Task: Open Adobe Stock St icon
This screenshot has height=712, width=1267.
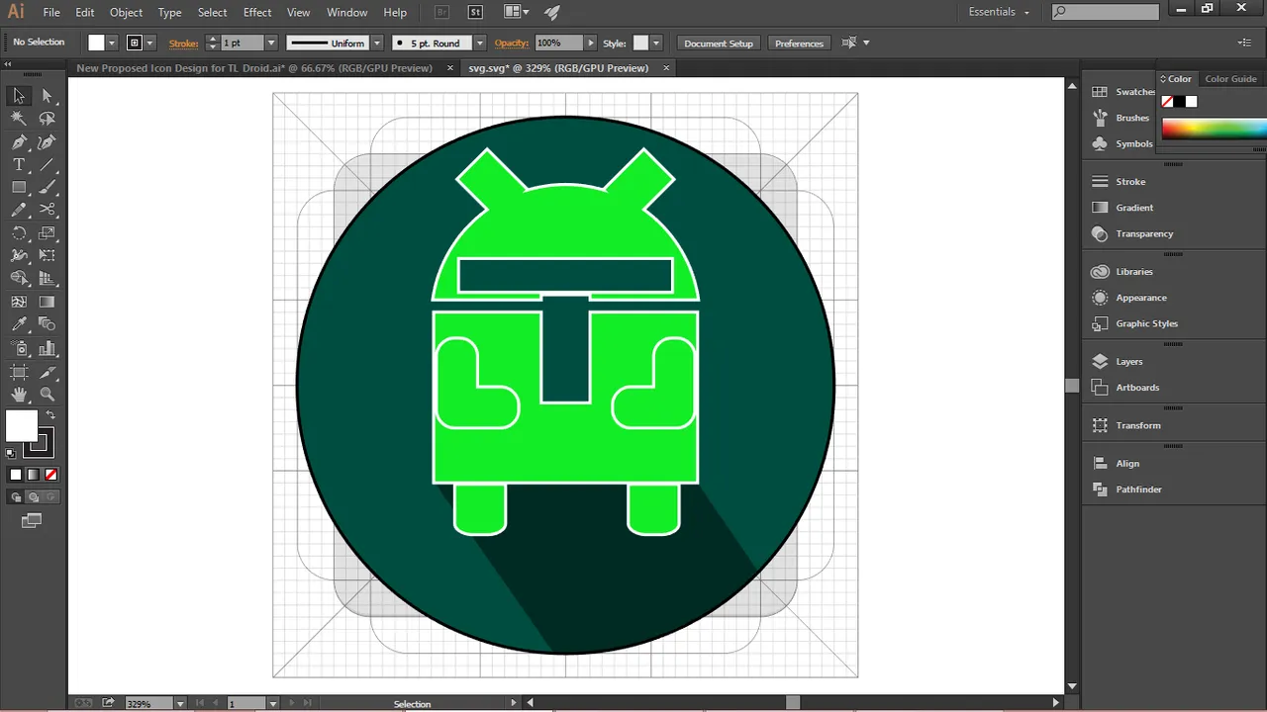Action: pyautogui.click(x=475, y=12)
